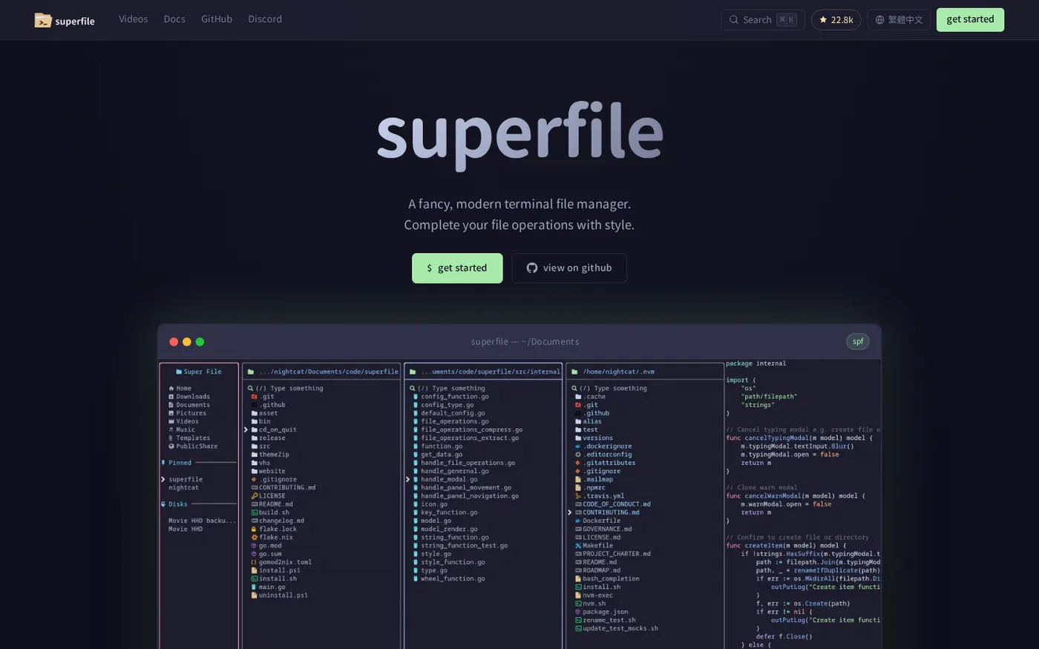The image size is (1039, 649).
Task: Select the PublicShare icon in sidebar
Action: [x=171, y=447]
